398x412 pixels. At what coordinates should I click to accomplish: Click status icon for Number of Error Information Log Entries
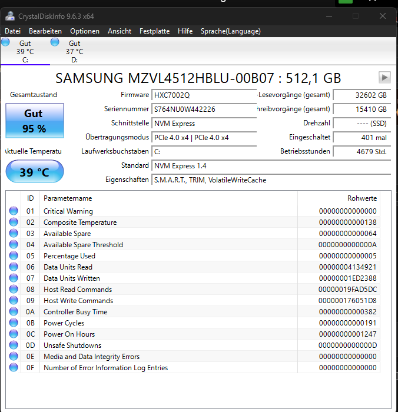click(x=14, y=367)
